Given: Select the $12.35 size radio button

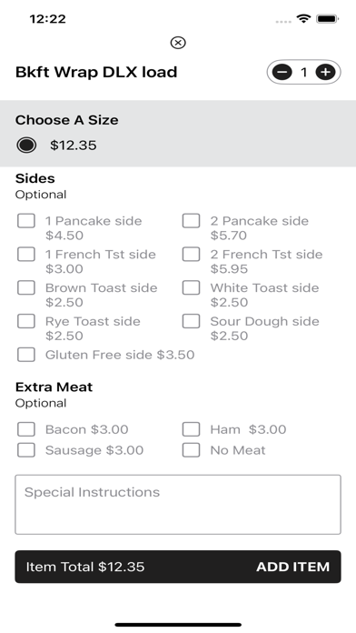Looking at the screenshot, I should pos(26,145).
